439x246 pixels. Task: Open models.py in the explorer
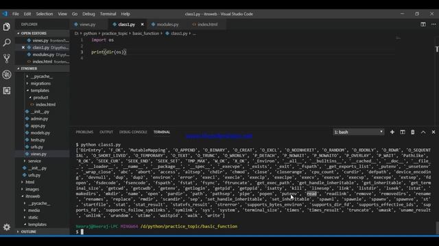(x=40, y=133)
